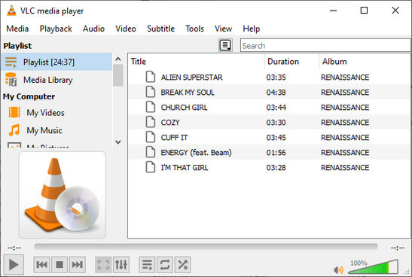Click the VLC cone album art
This screenshot has width=412, height=277.
pyautogui.click(x=63, y=195)
